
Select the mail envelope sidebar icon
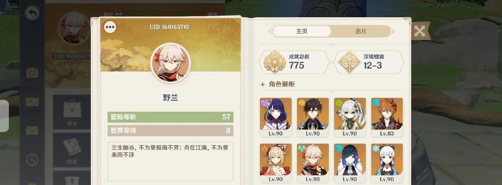point(32,130)
